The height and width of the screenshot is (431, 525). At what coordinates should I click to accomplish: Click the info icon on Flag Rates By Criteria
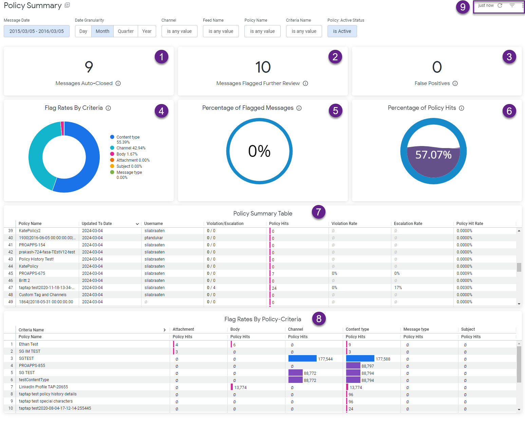click(x=108, y=108)
